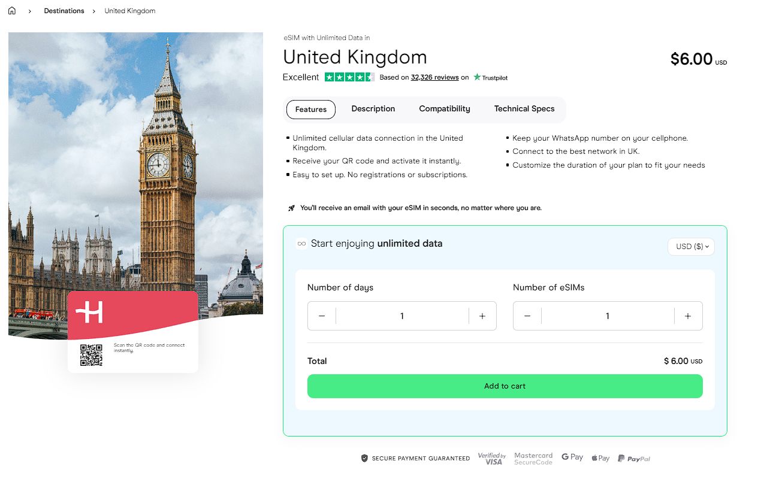Viewport: 767px width, 479px height.
Task: Select the Compatibility tab
Action: tap(444, 109)
